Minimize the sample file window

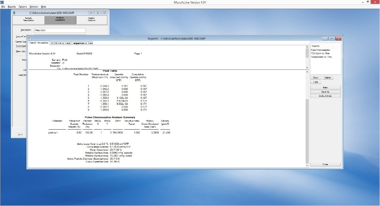91,13
